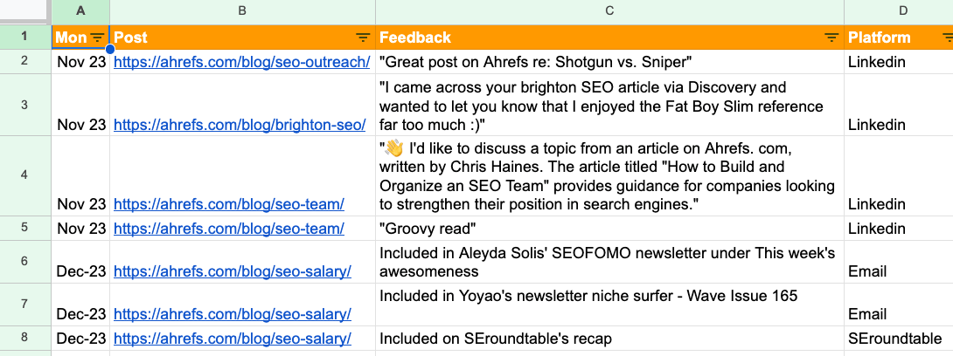Open the Feedback column filter dropdown
Screen dimensions: 953x356
(x=831, y=38)
